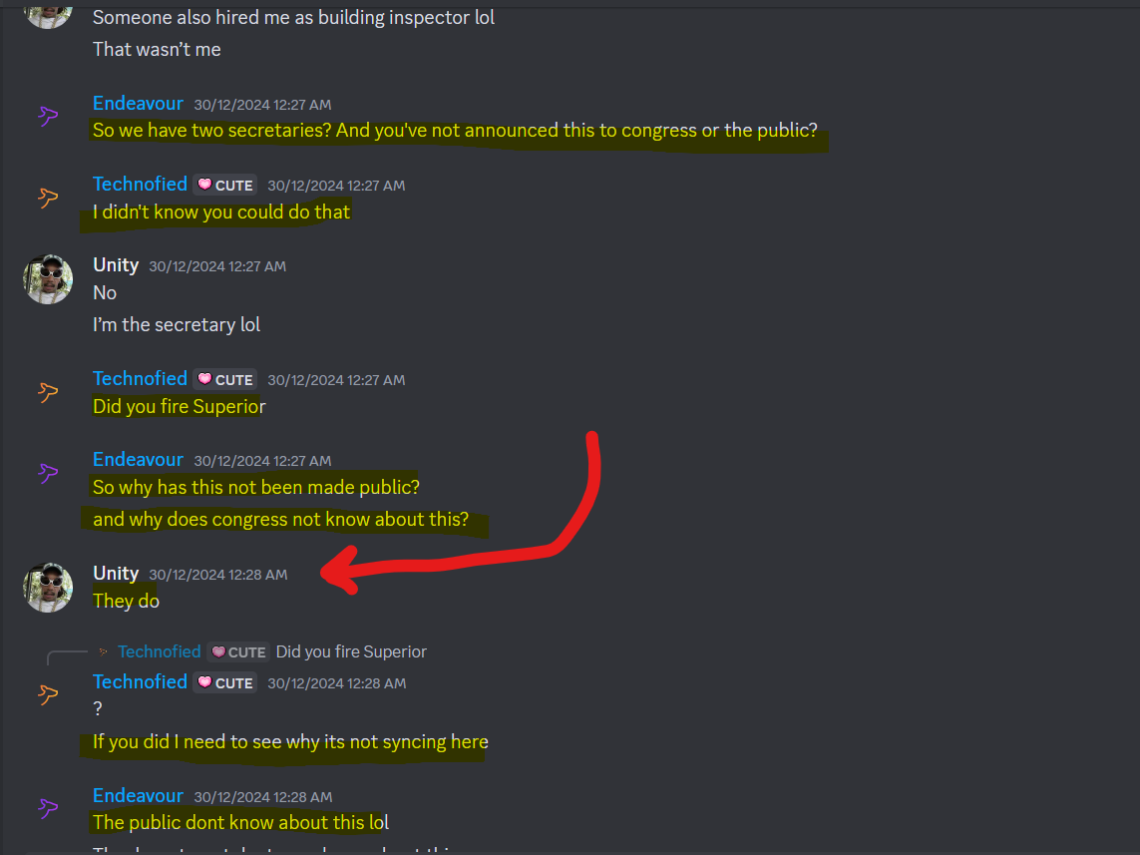Click Technofied's orange avatar beside 'Did you fire Superior'

48,392
